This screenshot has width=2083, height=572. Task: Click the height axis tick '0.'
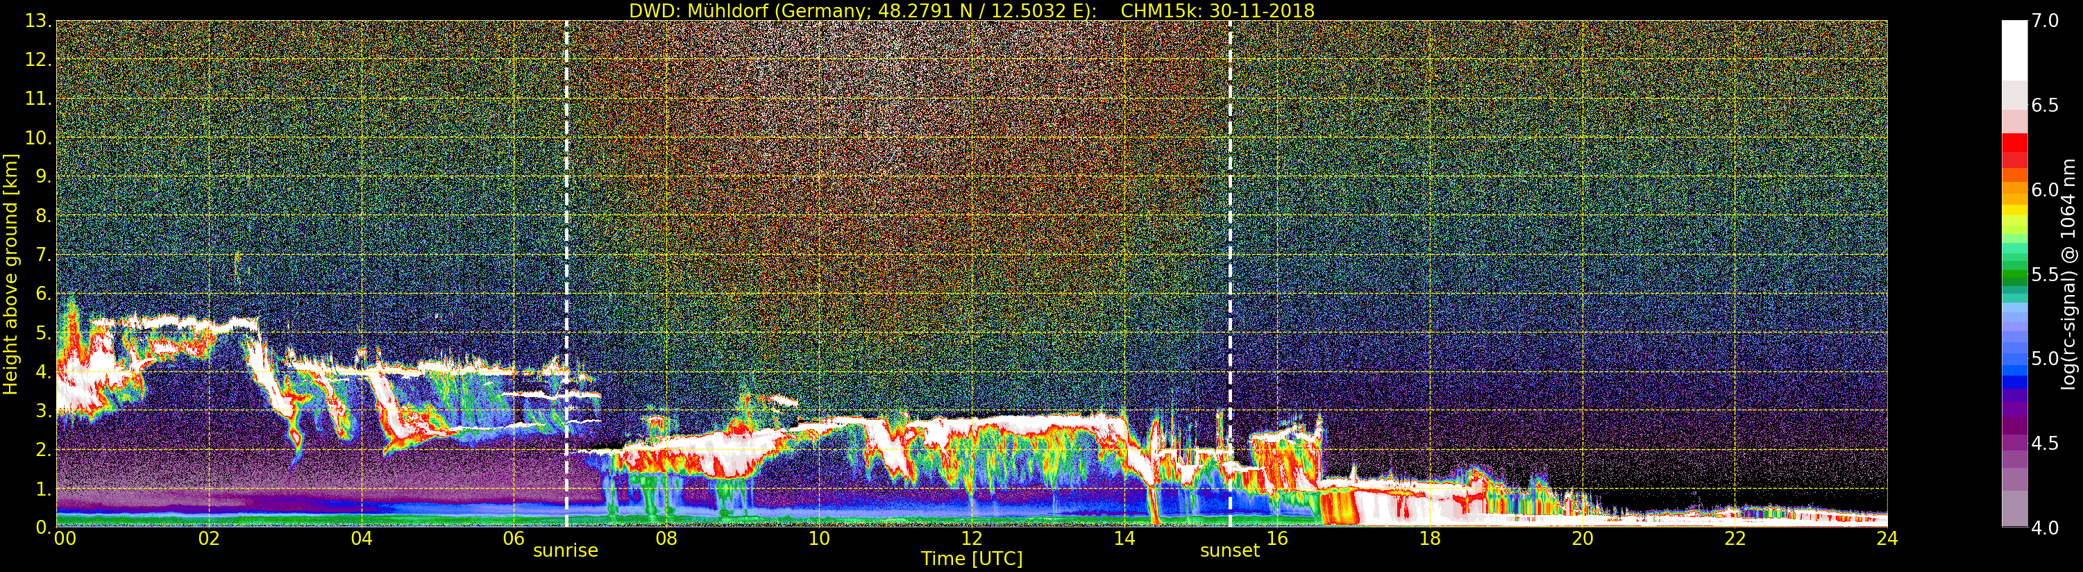(44, 527)
